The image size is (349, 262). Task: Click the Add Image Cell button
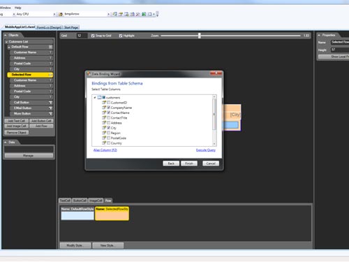click(16, 126)
